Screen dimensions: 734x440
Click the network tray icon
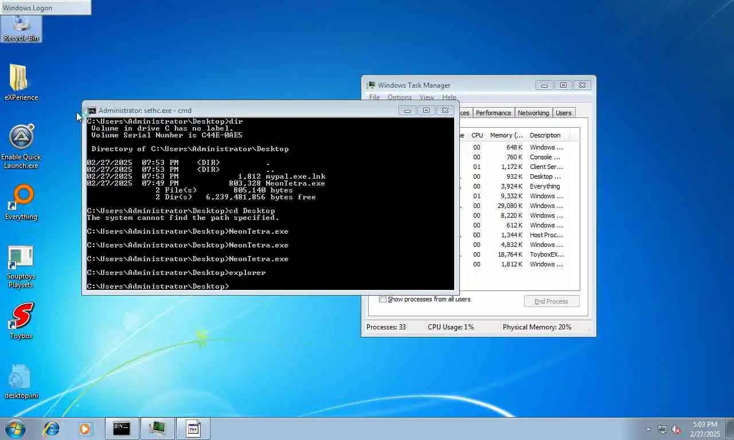(662, 429)
